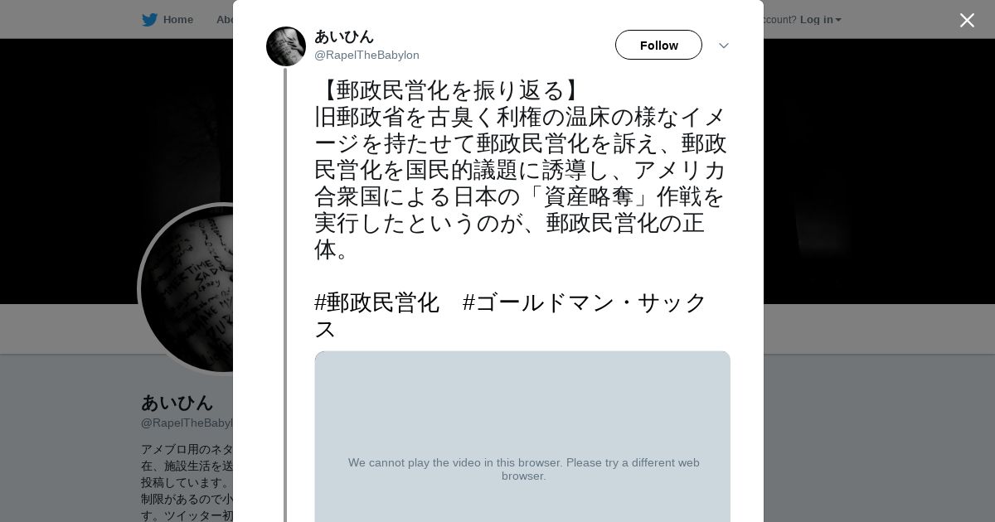Follow the user あいひん
This screenshot has width=995, height=522.
(x=658, y=46)
